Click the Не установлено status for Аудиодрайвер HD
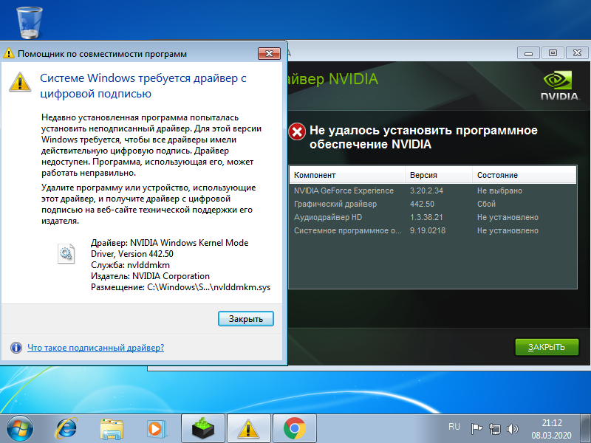Viewport: 591px width, 443px height. click(508, 217)
